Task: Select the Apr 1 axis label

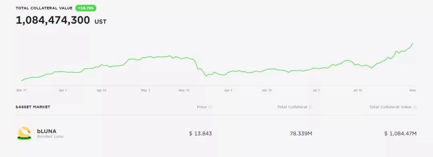Action: point(63,90)
